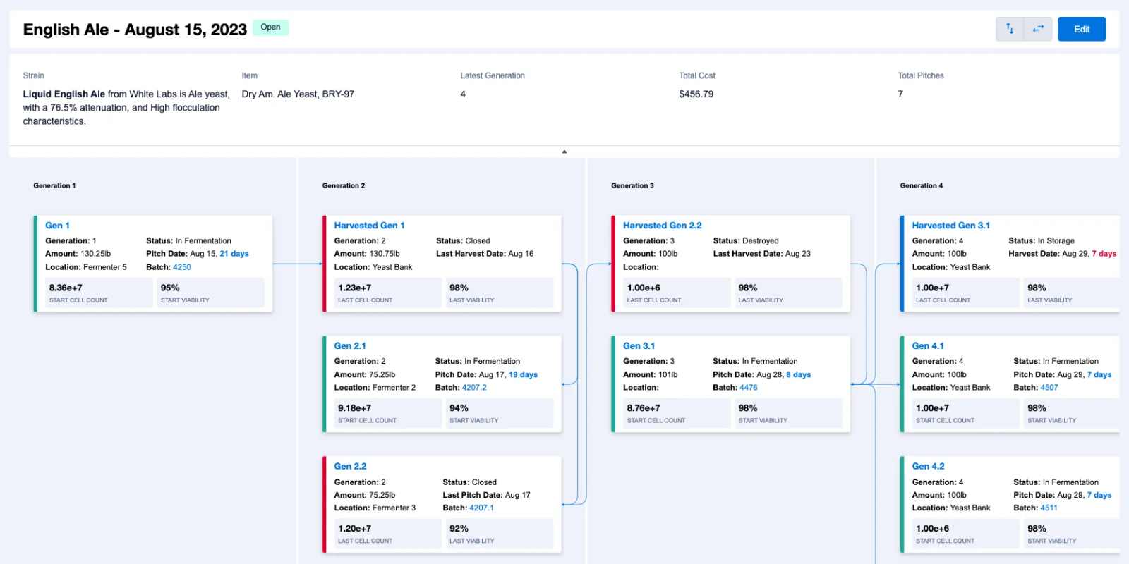1129x564 pixels.
Task: Open the Gen 2.2 card title
Action: [x=350, y=467]
